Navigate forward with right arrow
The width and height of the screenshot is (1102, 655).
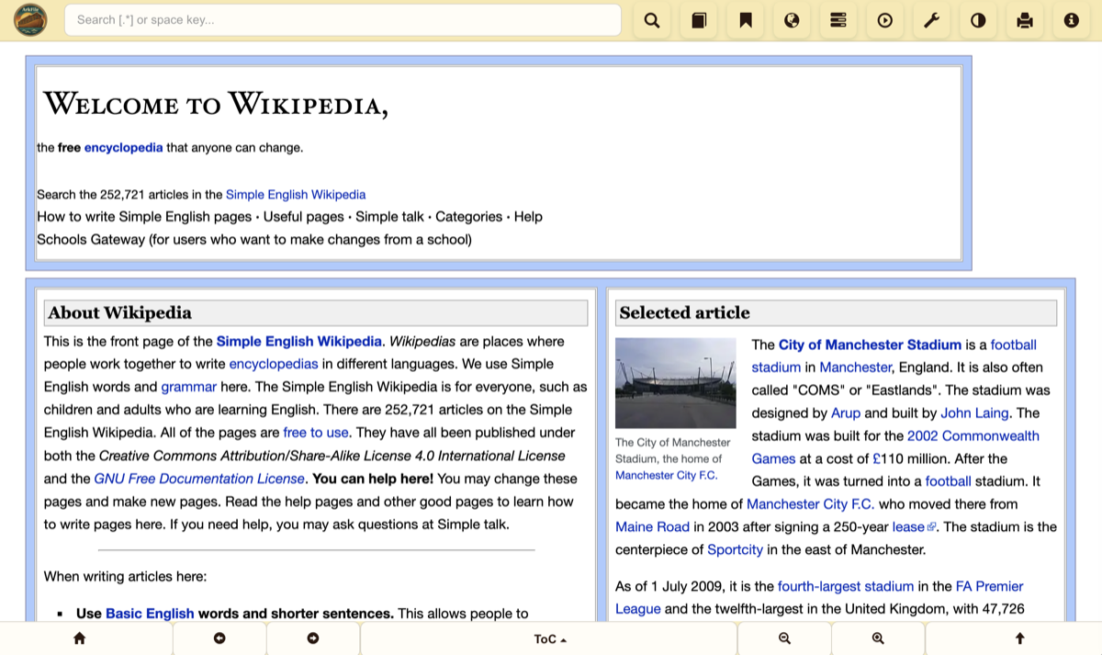(x=313, y=638)
